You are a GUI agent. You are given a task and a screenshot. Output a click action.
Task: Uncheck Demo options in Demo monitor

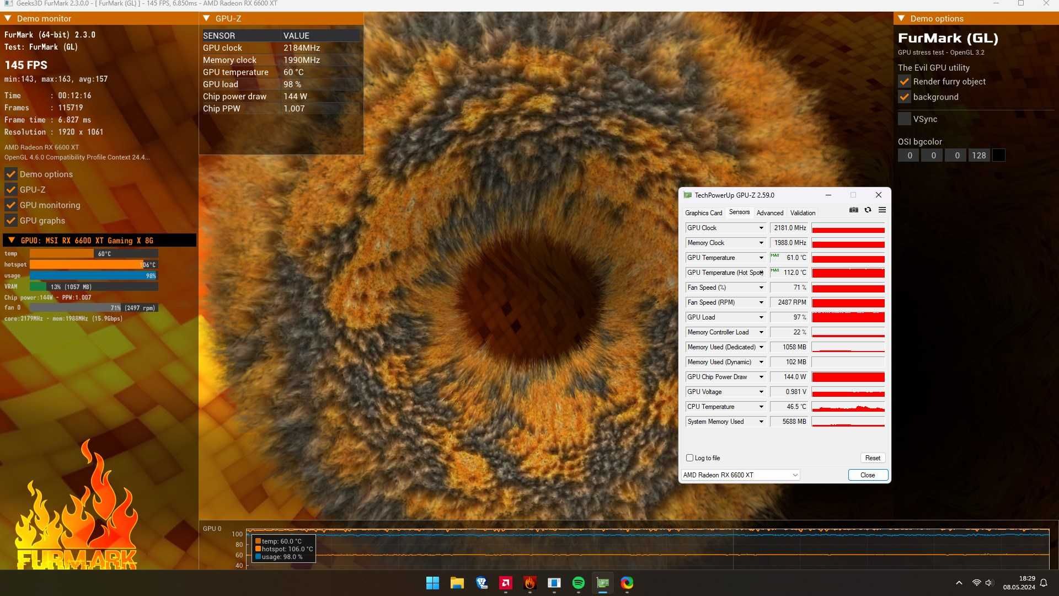[11, 174]
